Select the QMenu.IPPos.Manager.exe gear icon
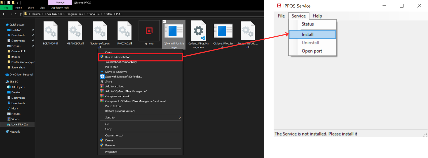The image size is (428, 158). click(198, 31)
